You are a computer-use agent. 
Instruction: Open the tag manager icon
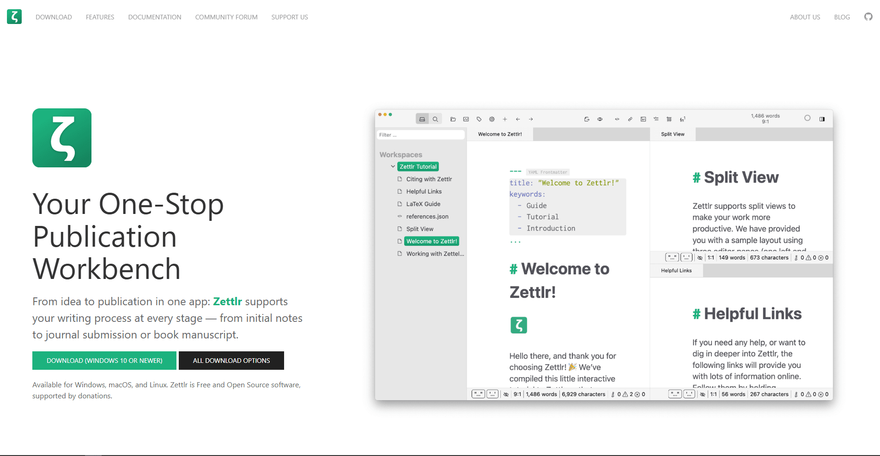click(x=479, y=119)
